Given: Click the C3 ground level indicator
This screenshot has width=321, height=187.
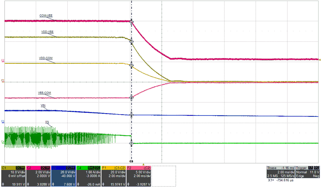Looking at the screenshot, I should point(2,121).
